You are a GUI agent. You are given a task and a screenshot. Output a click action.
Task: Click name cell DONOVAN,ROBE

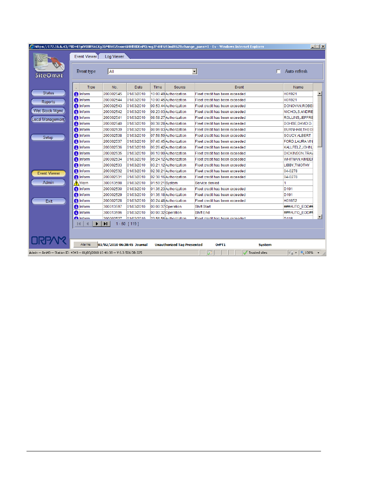(x=298, y=106)
